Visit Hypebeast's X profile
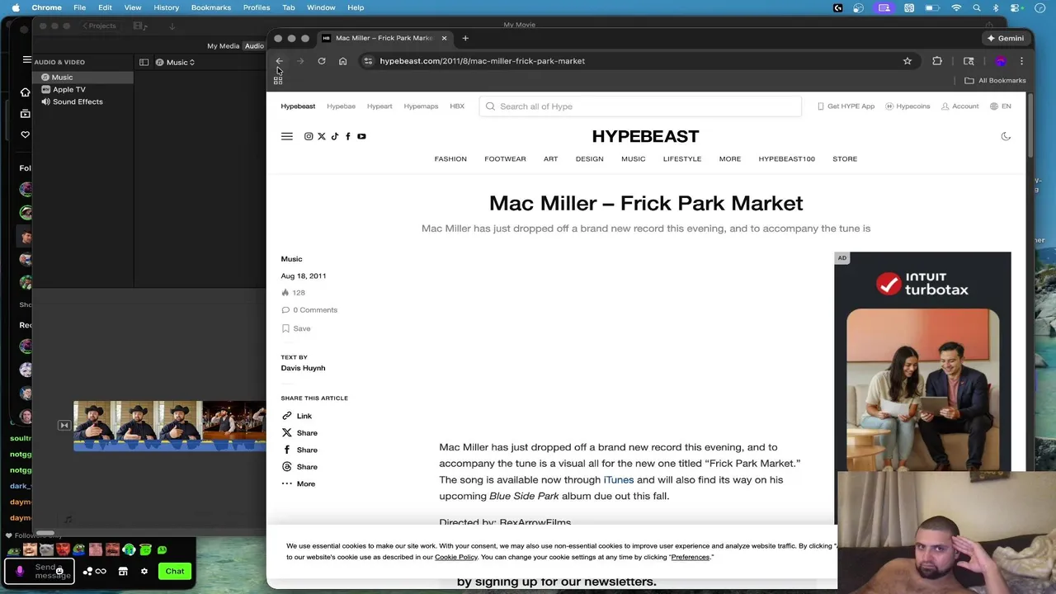 click(322, 136)
